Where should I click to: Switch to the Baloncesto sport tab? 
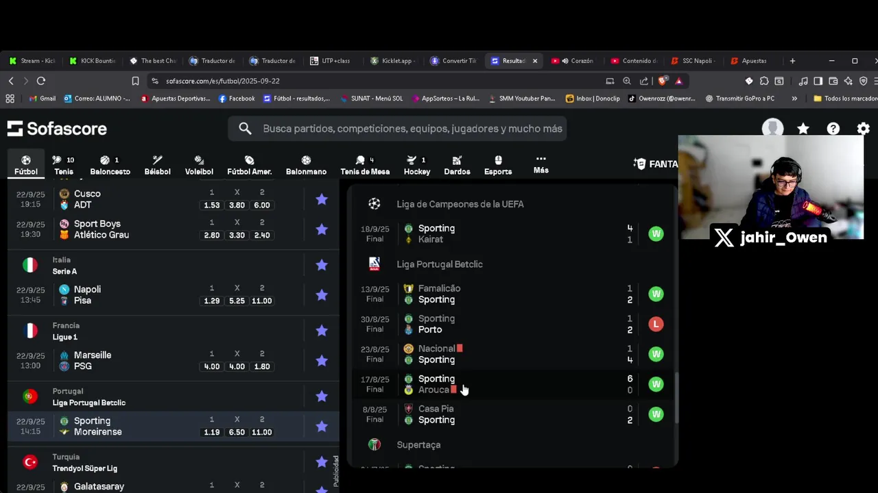click(110, 165)
